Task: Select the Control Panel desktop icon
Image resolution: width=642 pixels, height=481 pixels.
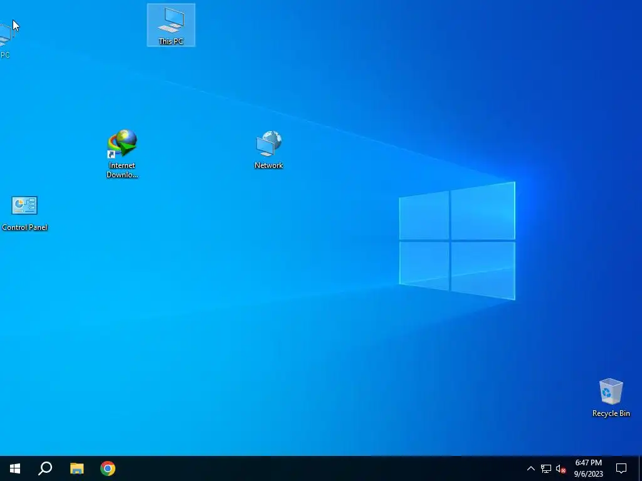Action: point(24,214)
